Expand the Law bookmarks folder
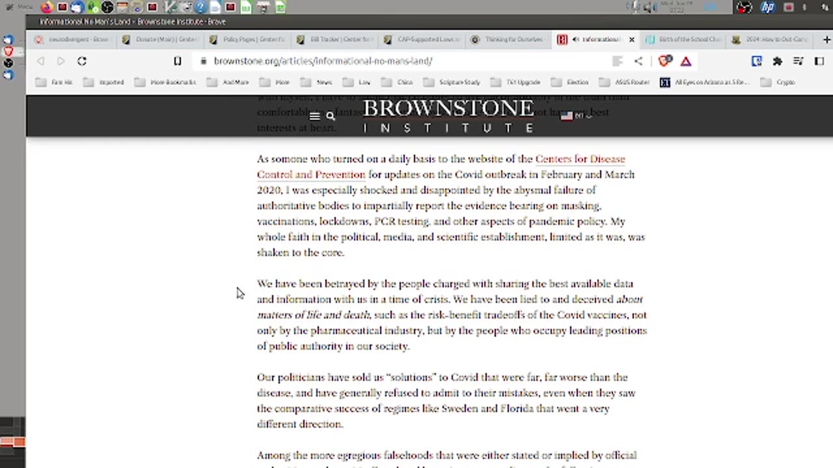833x468 pixels. 357,83
